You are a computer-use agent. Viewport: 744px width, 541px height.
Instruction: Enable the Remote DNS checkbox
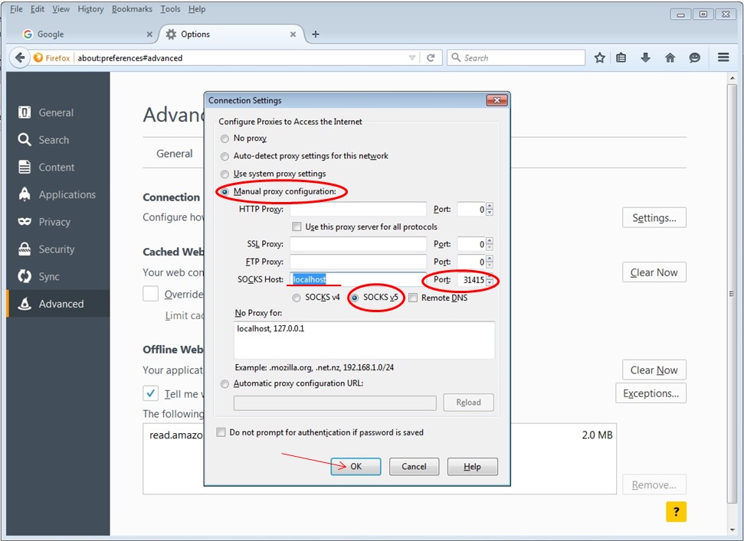click(x=412, y=298)
